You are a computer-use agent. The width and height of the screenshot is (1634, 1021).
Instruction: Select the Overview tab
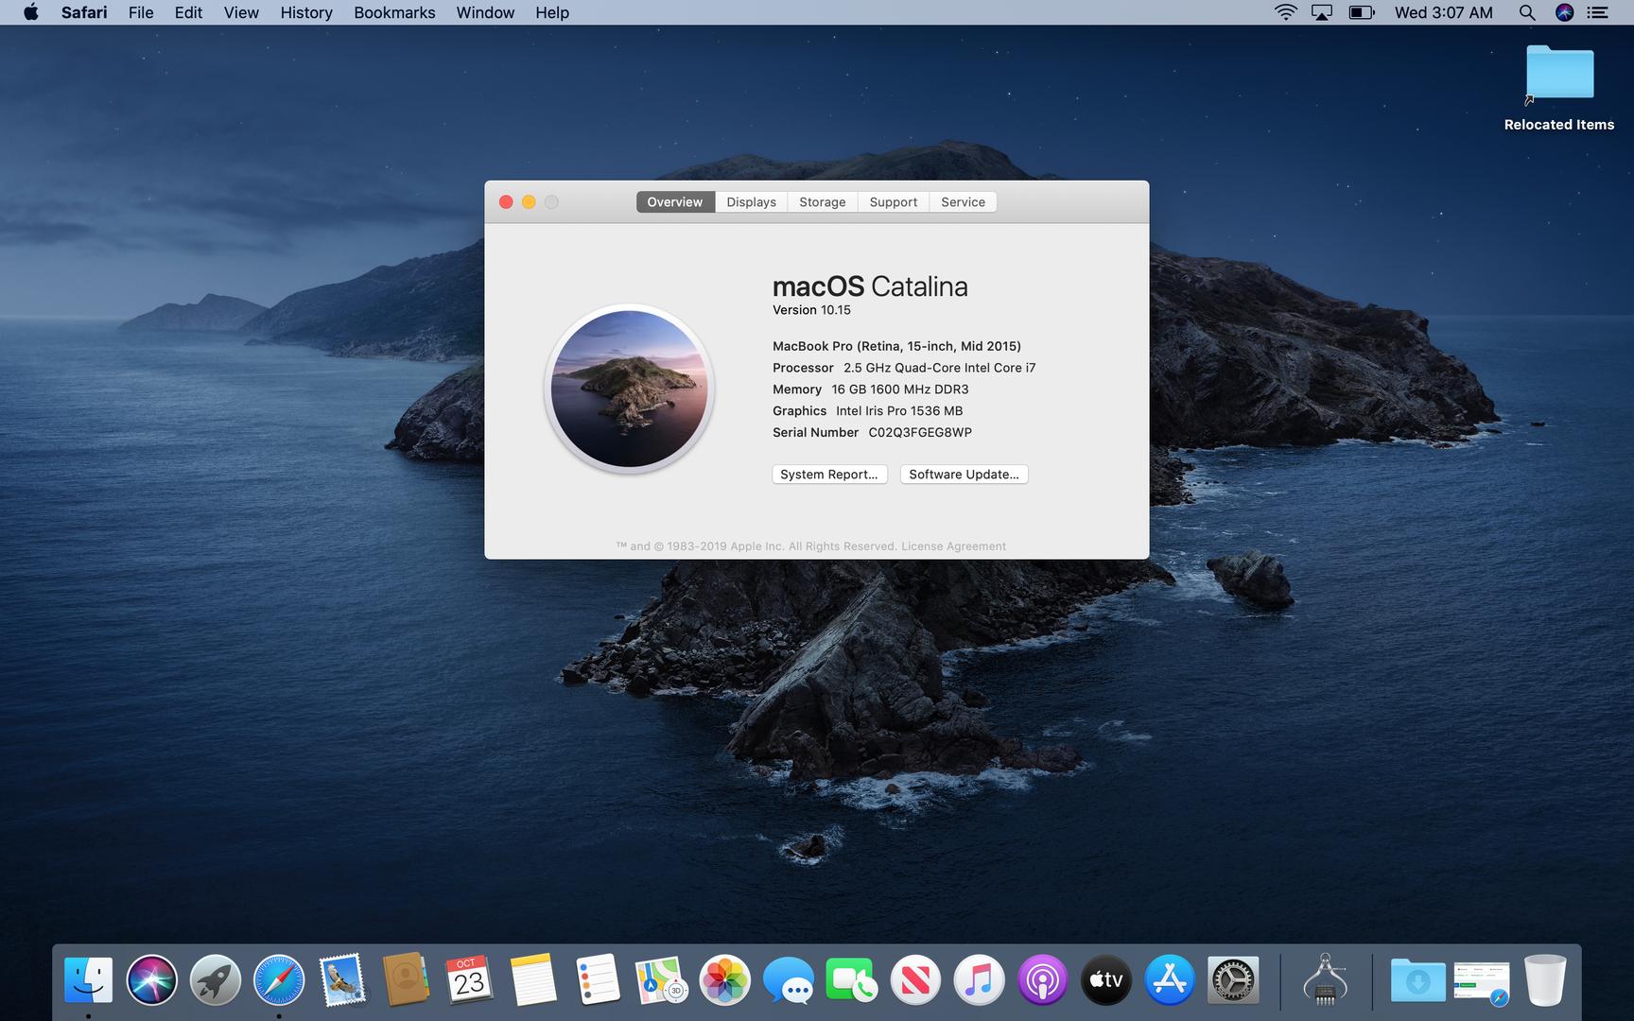[x=675, y=201]
